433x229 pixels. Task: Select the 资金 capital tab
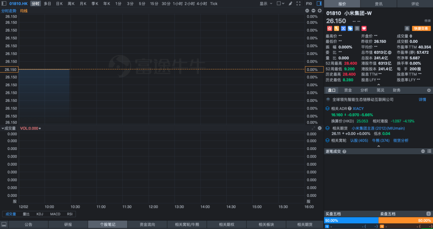(348, 90)
